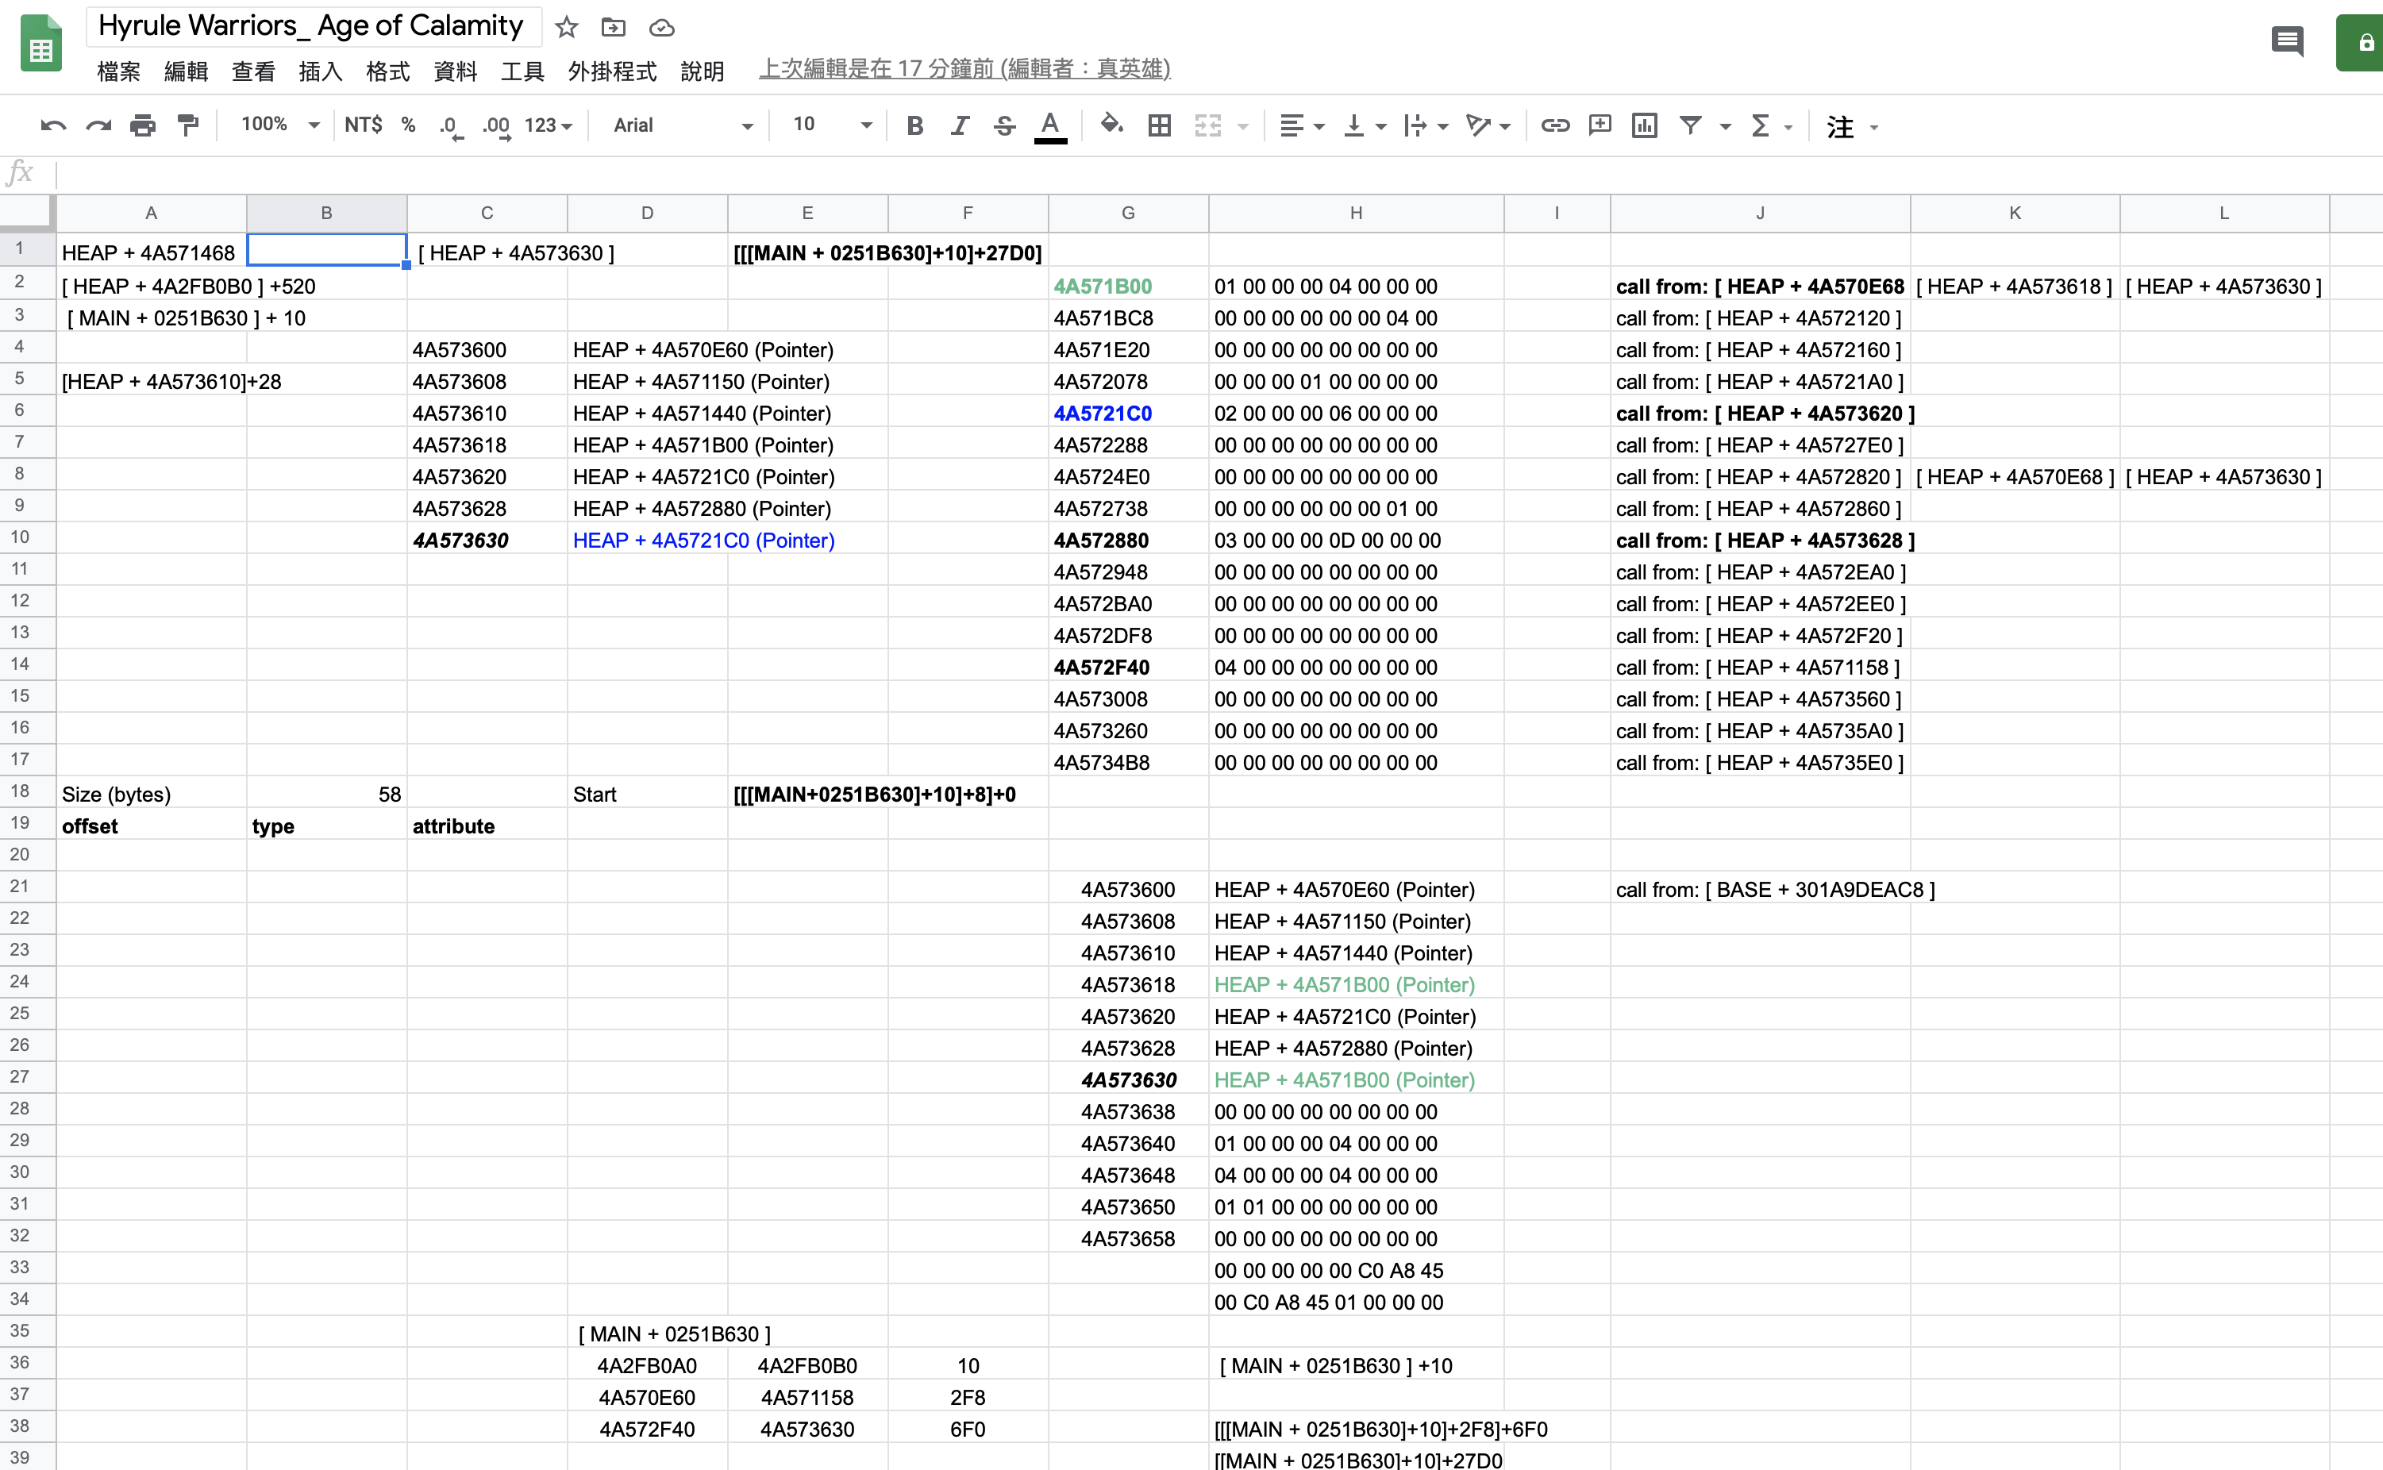Star the document
2383x1470 pixels.
(x=567, y=27)
